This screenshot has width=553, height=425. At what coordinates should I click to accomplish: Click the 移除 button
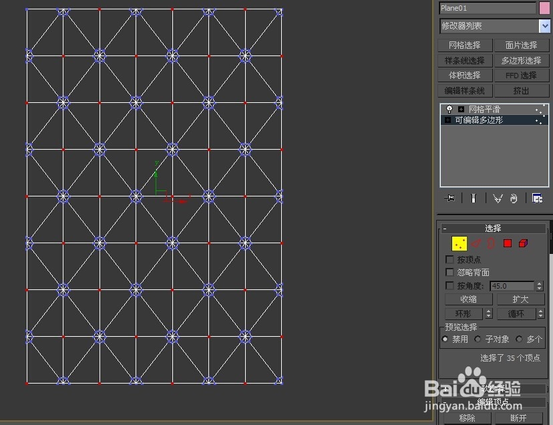pyautogui.click(x=468, y=418)
